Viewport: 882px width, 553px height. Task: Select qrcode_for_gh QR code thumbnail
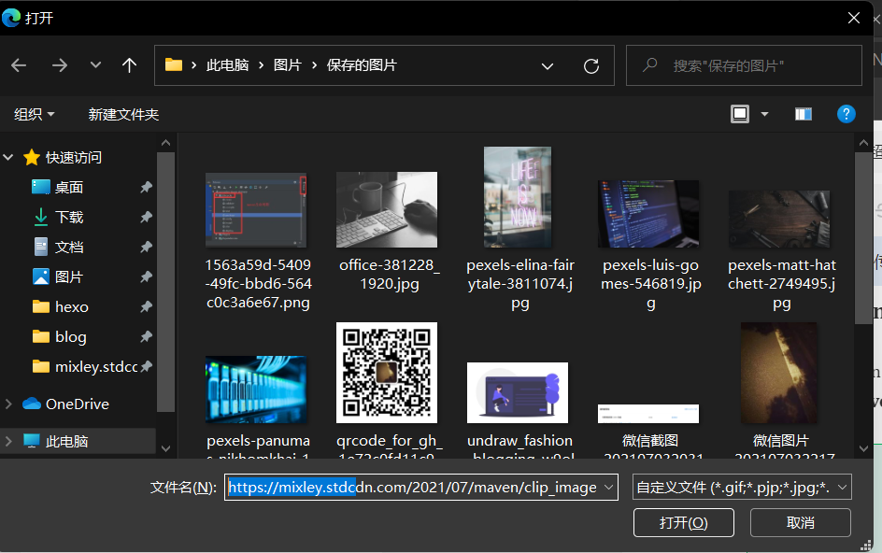[387, 373]
